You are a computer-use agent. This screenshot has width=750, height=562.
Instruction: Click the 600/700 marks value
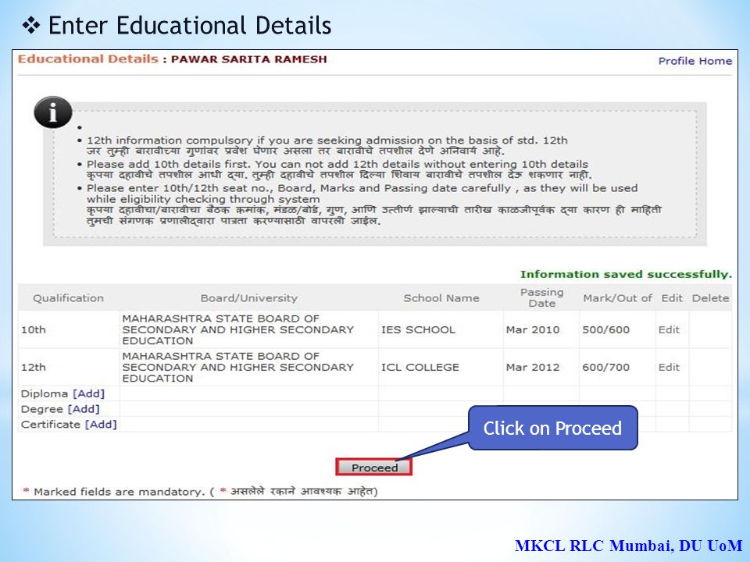pos(606,368)
